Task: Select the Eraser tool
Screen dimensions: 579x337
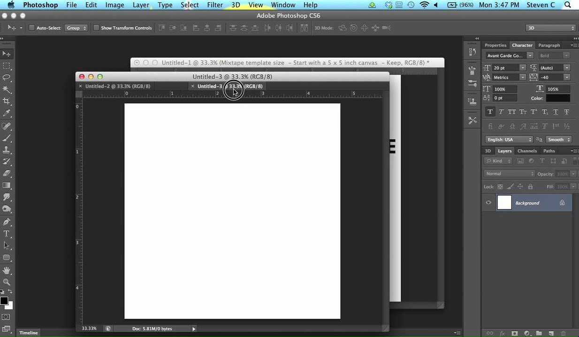Action: point(7,173)
